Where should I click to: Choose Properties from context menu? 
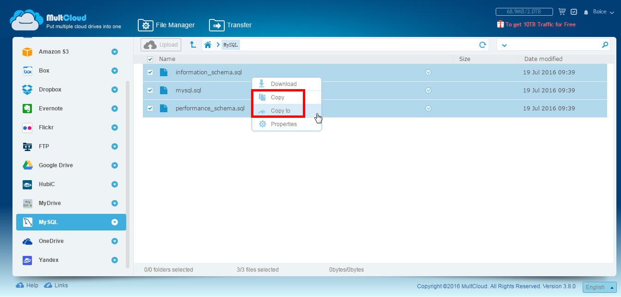(286, 124)
